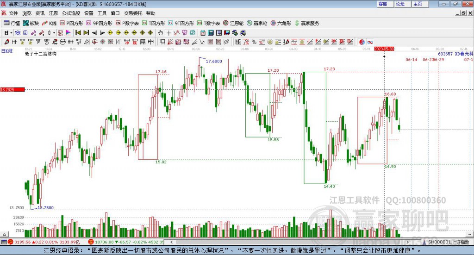Open the 江恩 menu
Screen dimensions: 474x255
(x=53, y=13)
